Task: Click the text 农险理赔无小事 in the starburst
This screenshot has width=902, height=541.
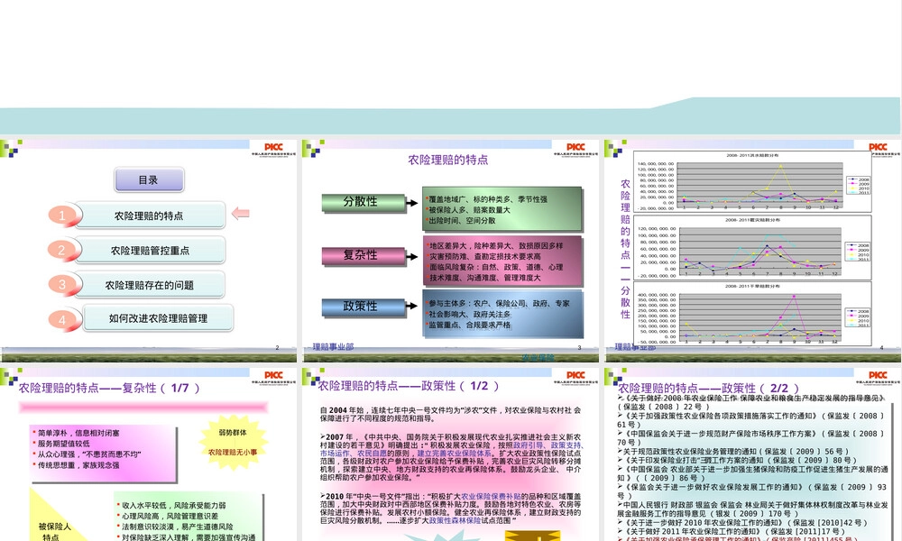Action: click(x=233, y=453)
